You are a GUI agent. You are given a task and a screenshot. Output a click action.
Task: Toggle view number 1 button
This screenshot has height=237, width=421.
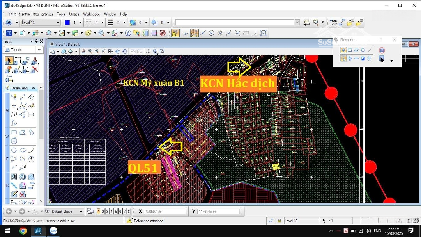(99, 211)
